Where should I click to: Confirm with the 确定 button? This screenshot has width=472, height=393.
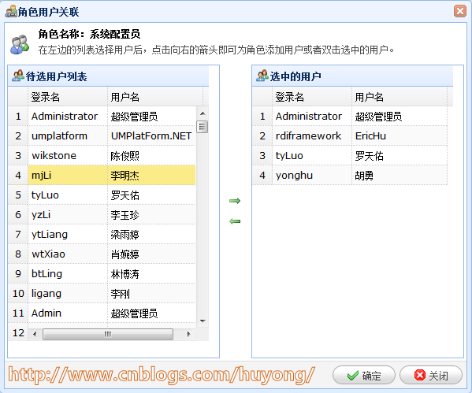(363, 375)
